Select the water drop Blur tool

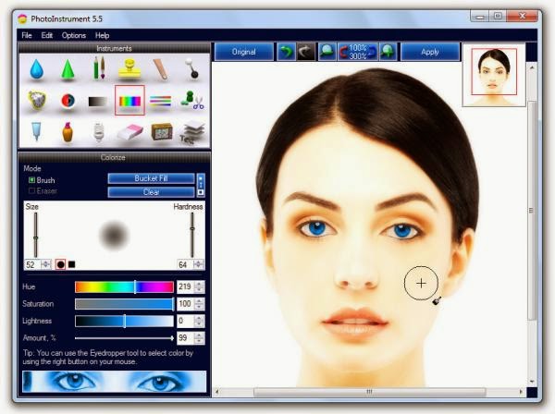point(36,69)
